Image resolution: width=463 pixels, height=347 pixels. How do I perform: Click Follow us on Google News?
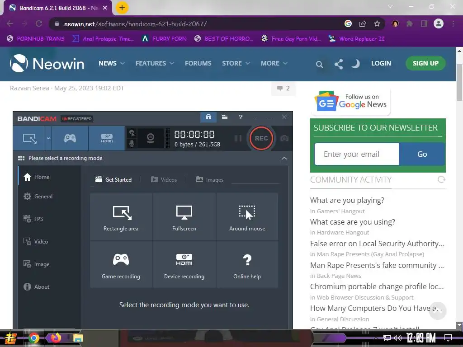[350, 101]
